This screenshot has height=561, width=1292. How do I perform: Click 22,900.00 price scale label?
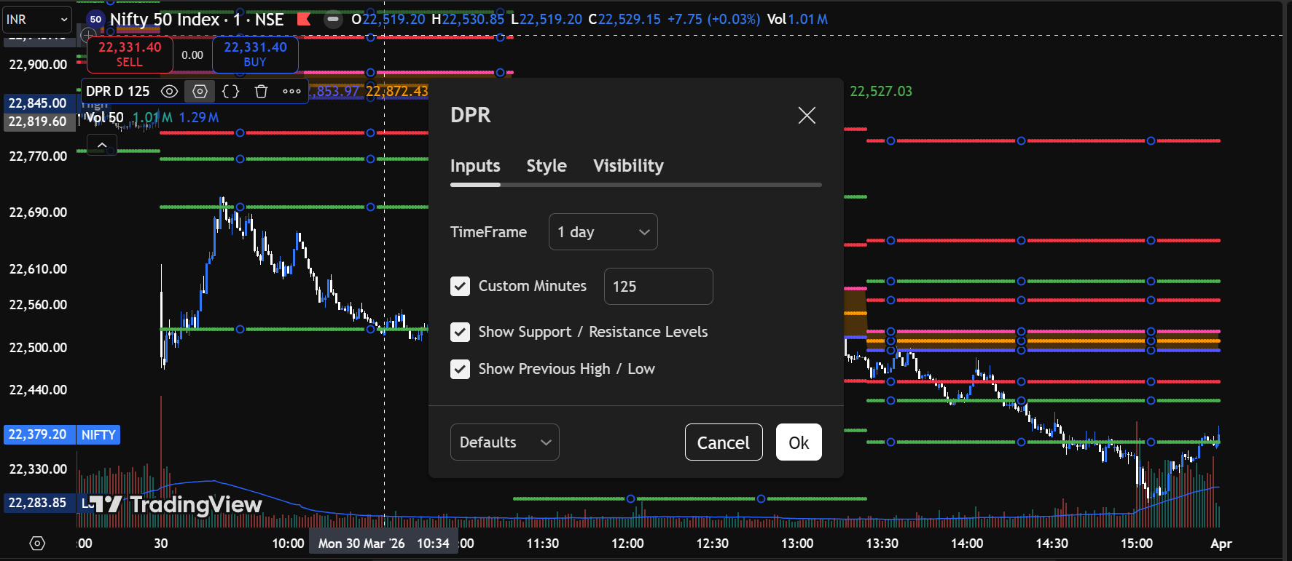pyautogui.click(x=38, y=65)
